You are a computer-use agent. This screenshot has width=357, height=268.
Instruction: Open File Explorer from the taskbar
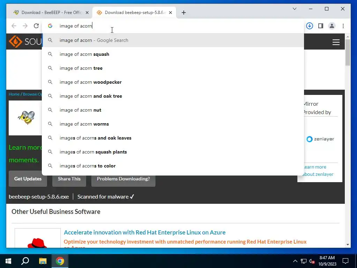43,261
